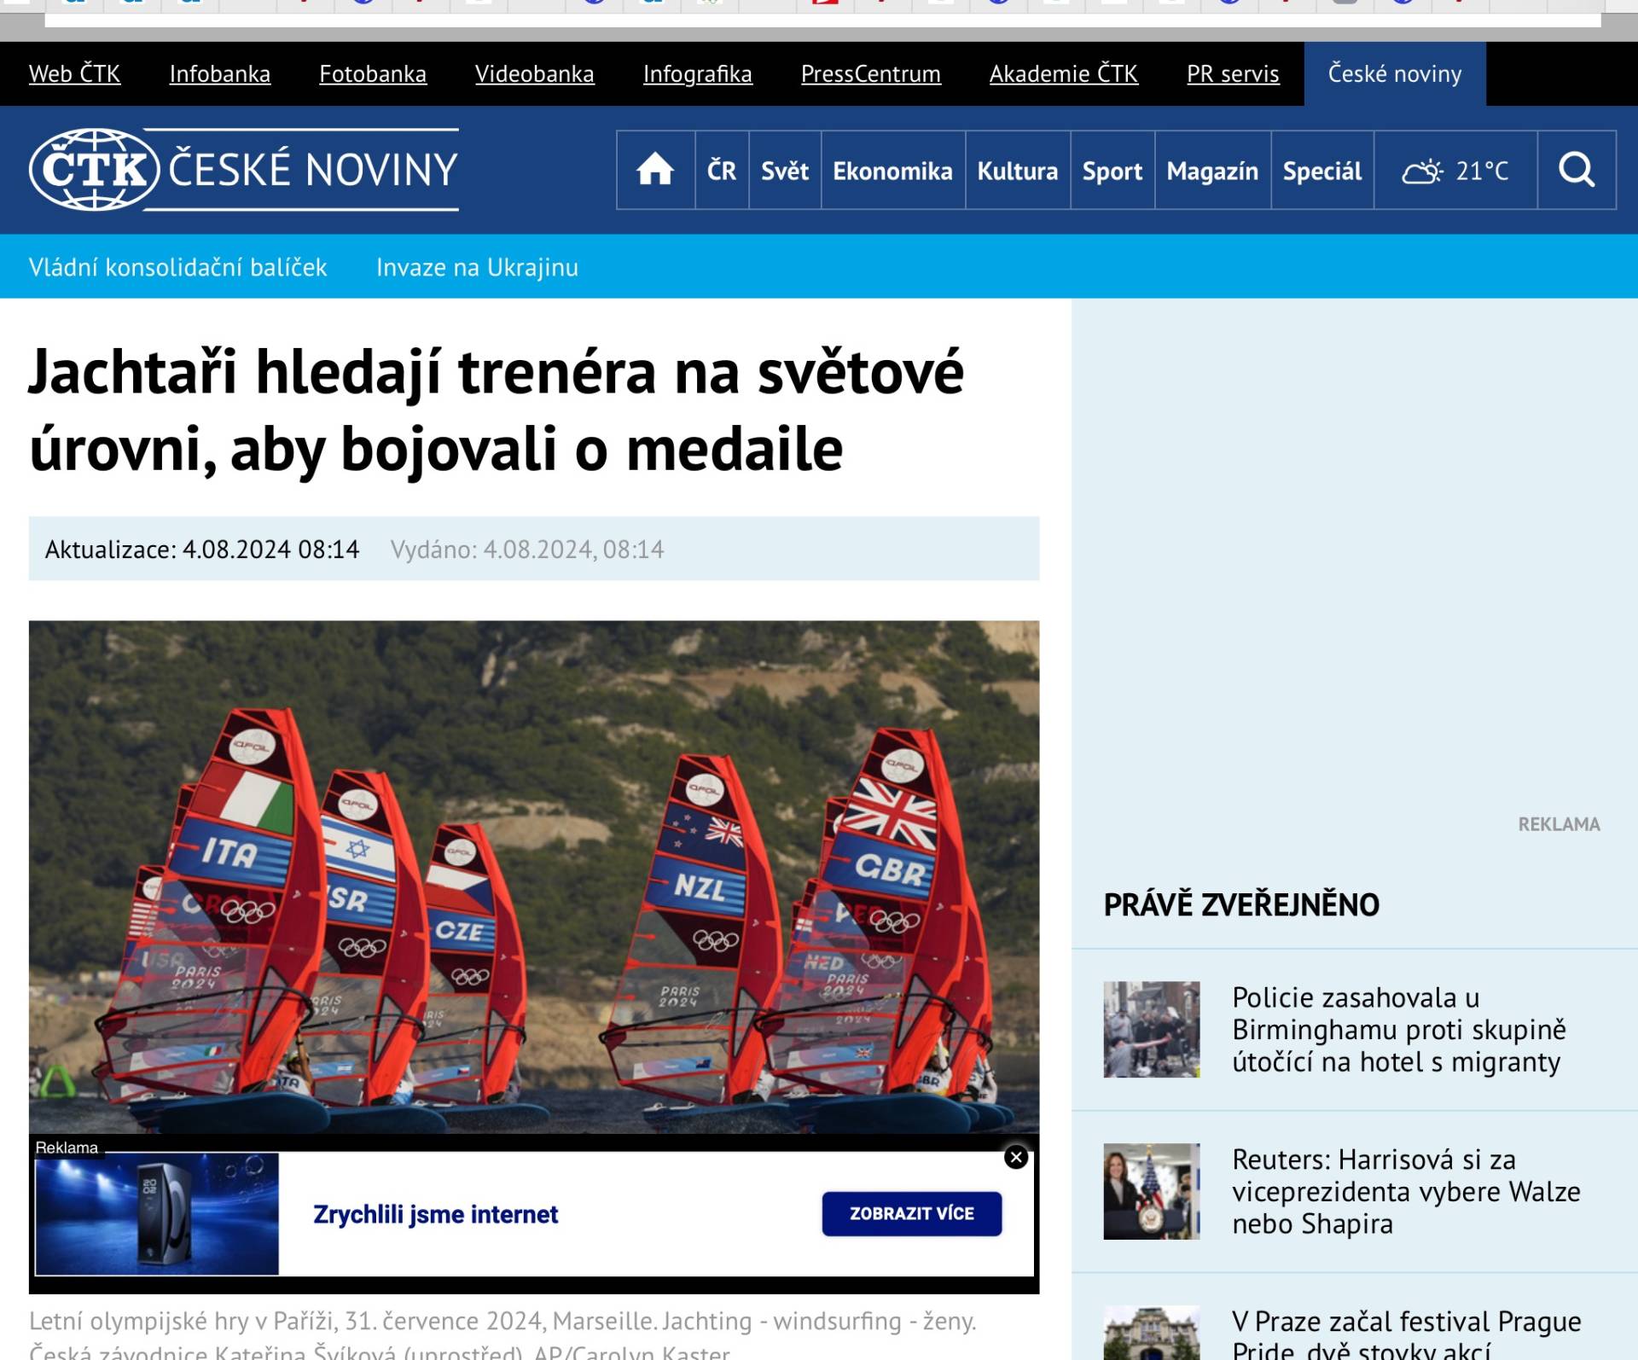This screenshot has height=1360, width=1638.
Task: Open the Birmingham police article thumbnail
Action: [1151, 1029]
